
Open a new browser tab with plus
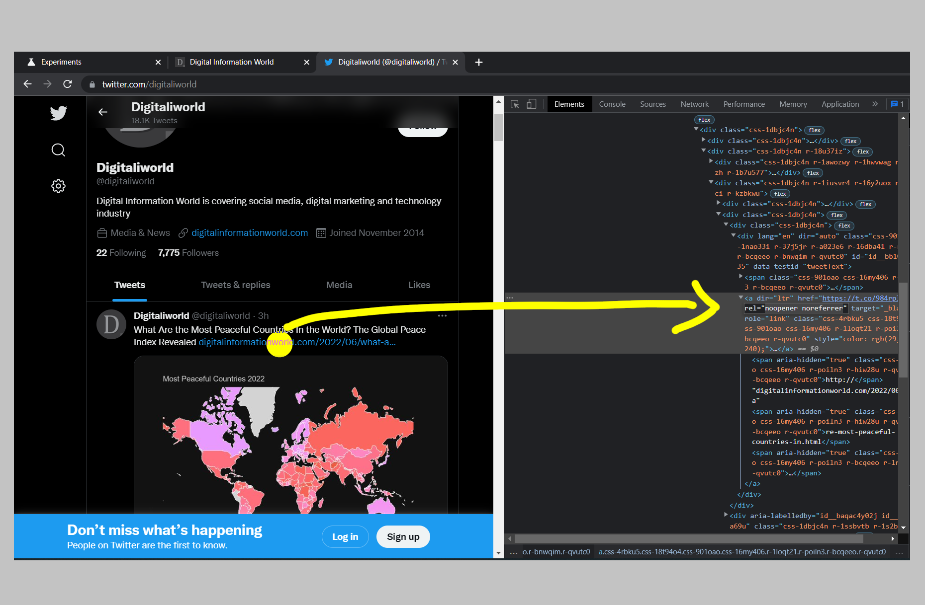pyautogui.click(x=479, y=62)
